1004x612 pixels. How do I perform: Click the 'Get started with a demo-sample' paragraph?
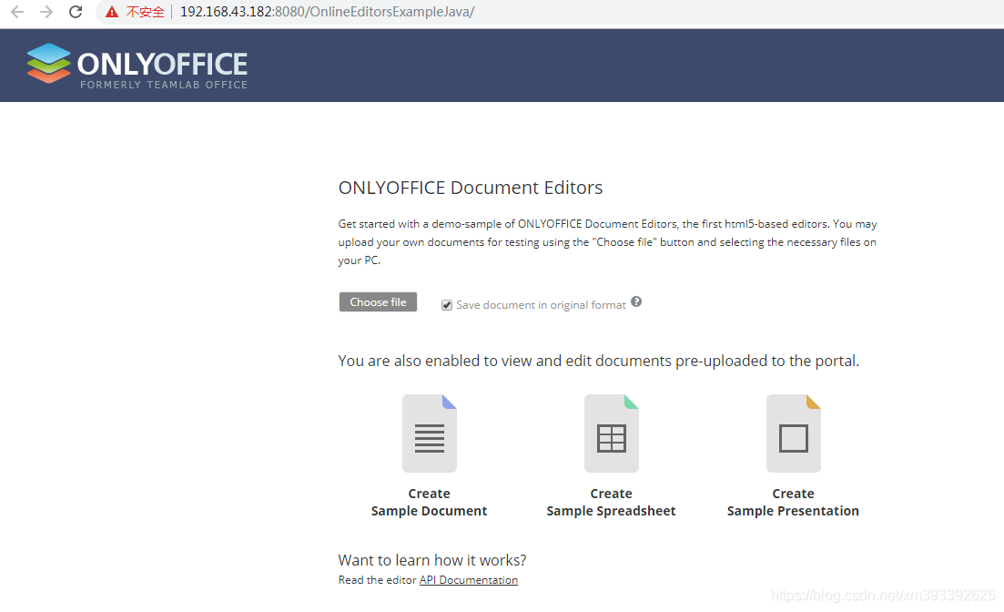[x=608, y=242]
